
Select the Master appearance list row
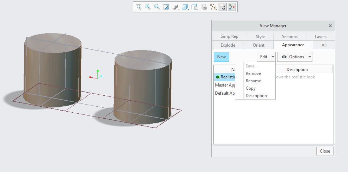(225, 85)
